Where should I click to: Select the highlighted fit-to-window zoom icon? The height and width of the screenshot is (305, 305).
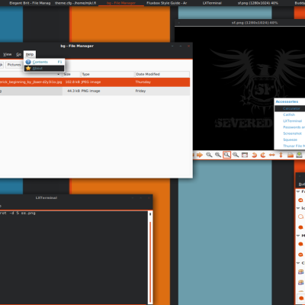(226, 155)
